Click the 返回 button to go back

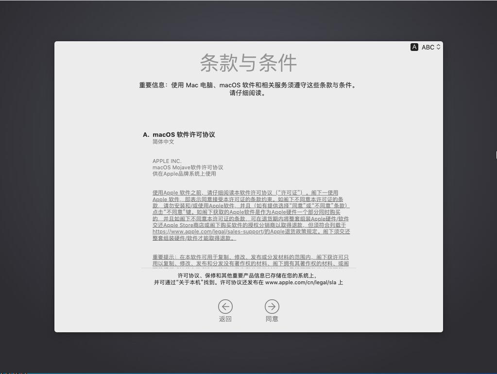pos(225,310)
